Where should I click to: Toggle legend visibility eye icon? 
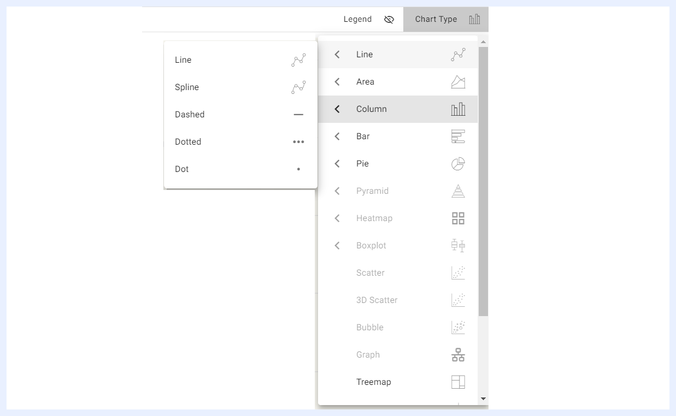coord(389,20)
